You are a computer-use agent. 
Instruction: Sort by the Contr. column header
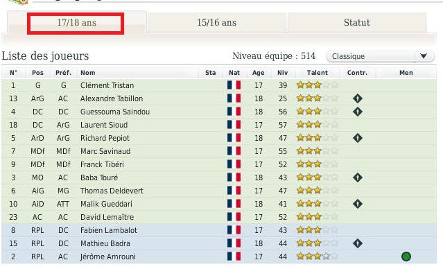(x=358, y=73)
